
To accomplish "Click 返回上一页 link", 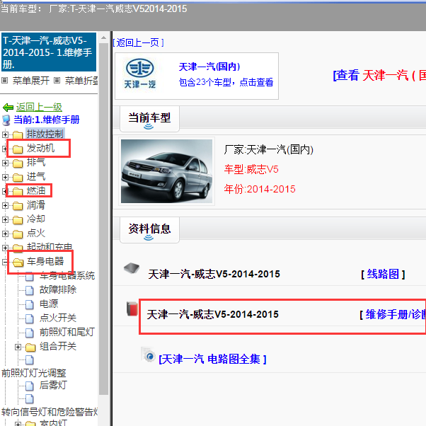I will (139, 42).
